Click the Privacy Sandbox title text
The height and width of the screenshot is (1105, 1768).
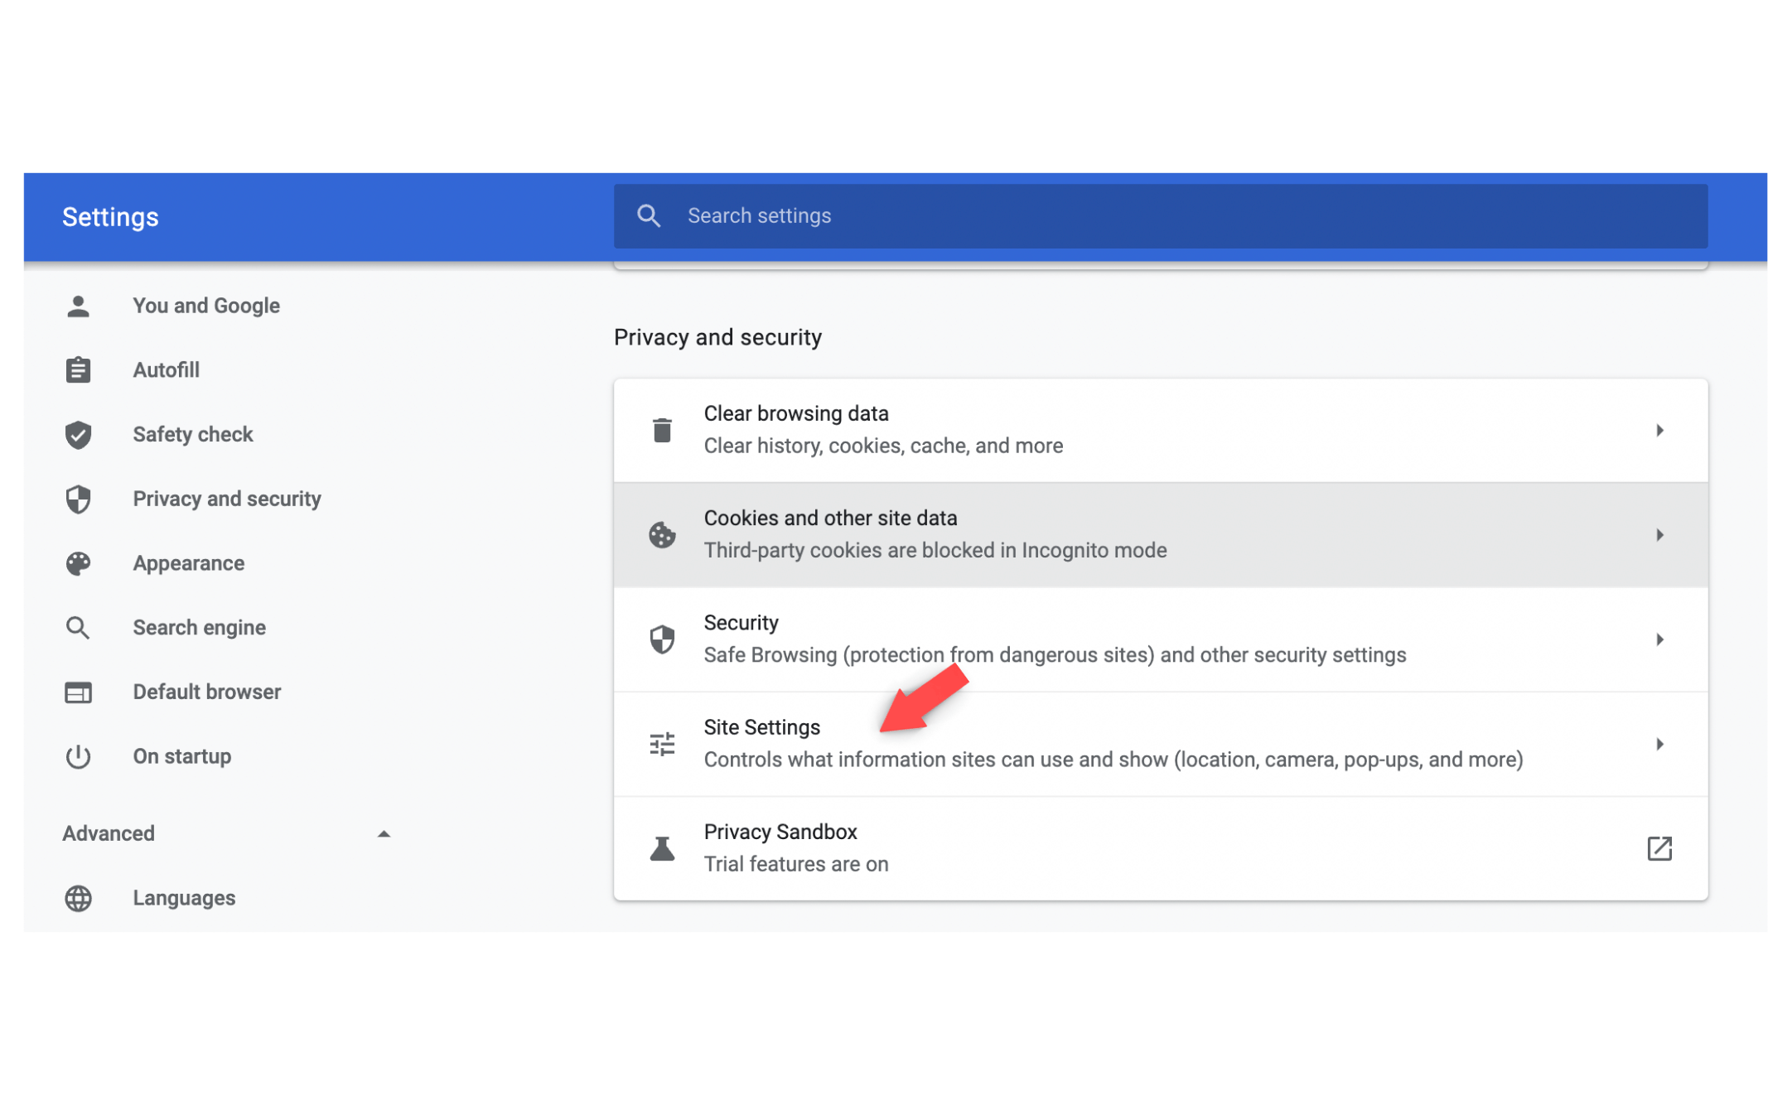pos(780,832)
